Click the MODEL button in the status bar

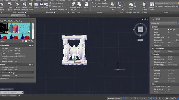118,98
